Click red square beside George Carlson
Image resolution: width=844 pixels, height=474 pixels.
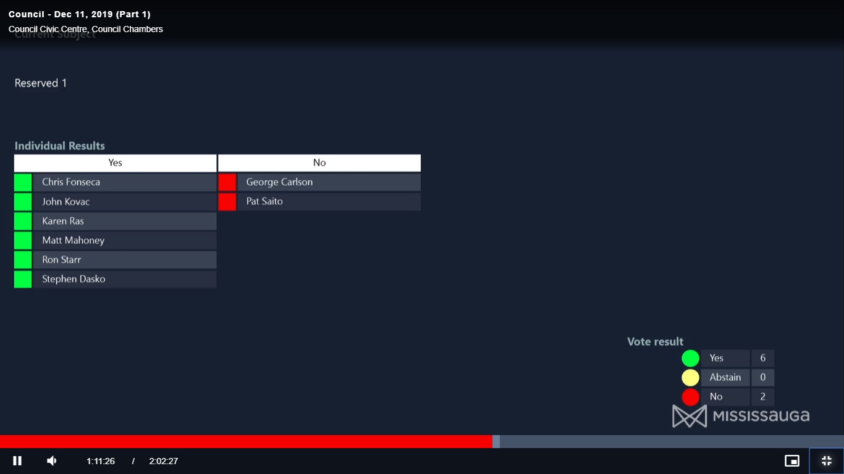point(227,182)
